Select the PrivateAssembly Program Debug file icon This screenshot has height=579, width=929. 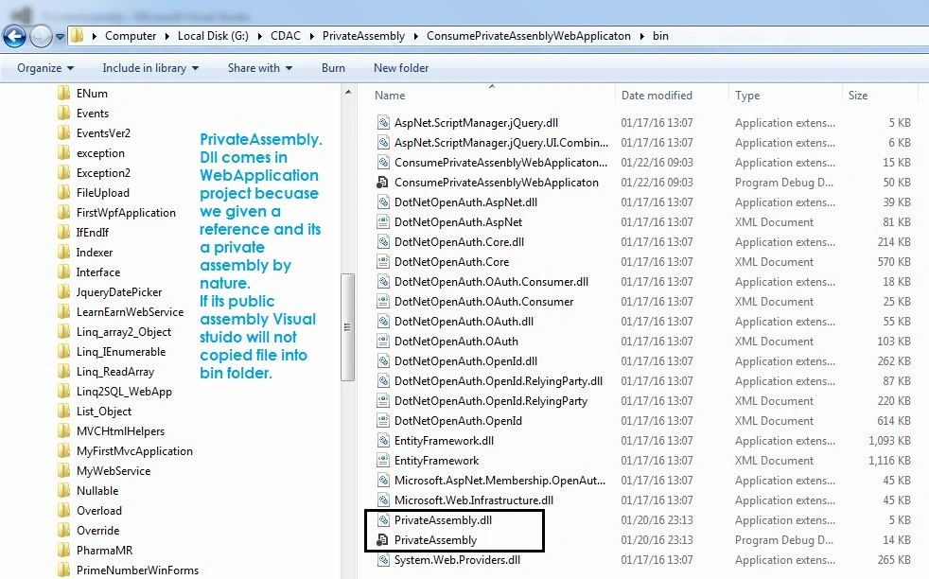pyautogui.click(x=383, y=540)
